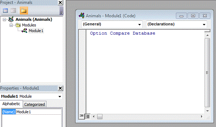Viewport: 216px width, 127px height.
Task: Click the code window margin indicator bar
Action: pos(82,72)
